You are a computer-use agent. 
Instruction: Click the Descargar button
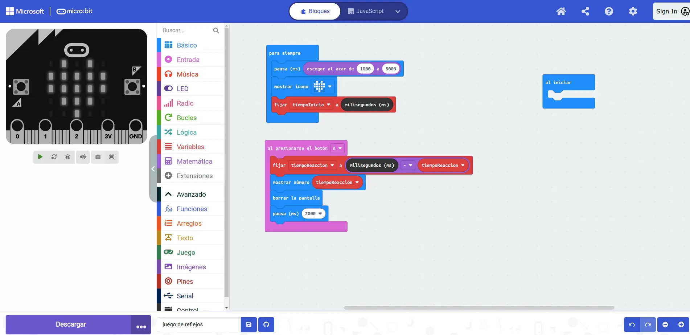coord(70,324)
